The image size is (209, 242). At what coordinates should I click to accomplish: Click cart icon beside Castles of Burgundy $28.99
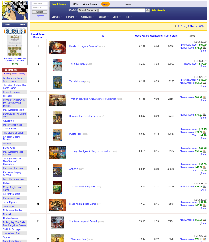(205, 187)
